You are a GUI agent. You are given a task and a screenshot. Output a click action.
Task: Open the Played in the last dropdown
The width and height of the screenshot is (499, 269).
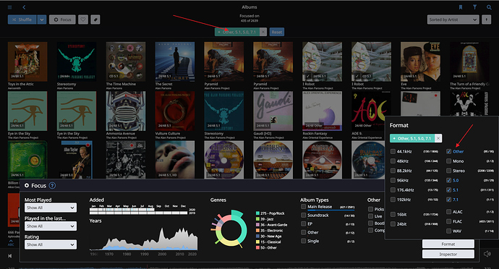click(x=51, y=226)
